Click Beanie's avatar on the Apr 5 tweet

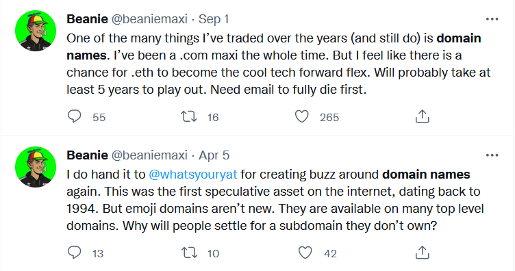click(x=36, y=167)
